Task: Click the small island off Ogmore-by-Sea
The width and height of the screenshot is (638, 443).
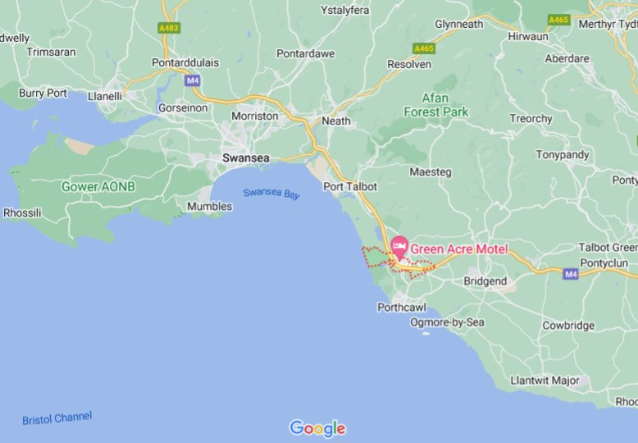Action: coord(426,333)
